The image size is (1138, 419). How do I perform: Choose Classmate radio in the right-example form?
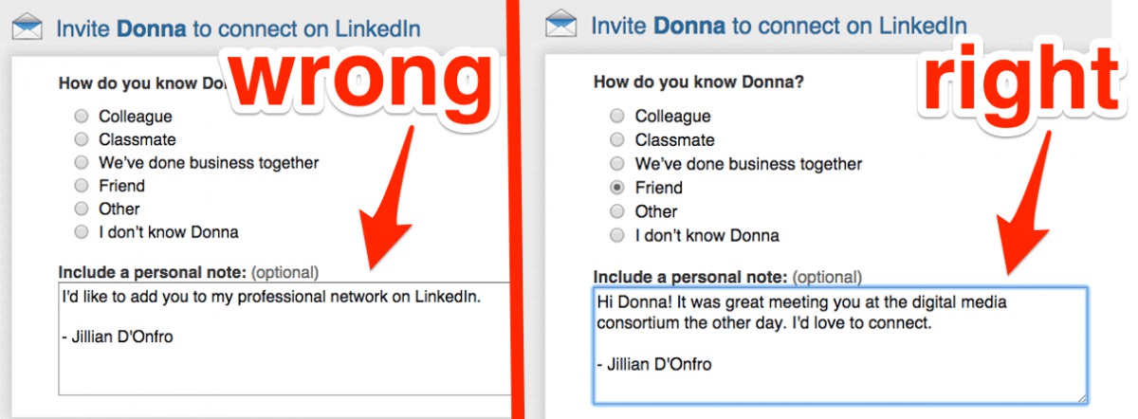(617, 140)
